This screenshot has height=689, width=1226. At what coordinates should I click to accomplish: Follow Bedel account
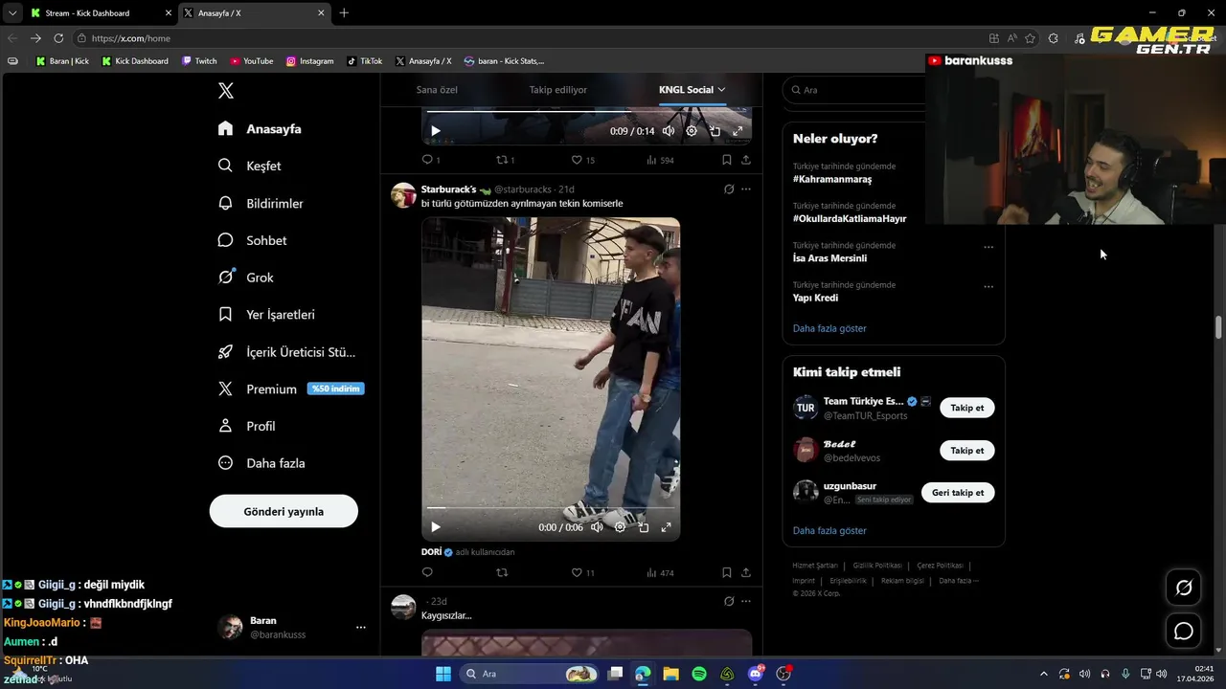click(967, 450)
